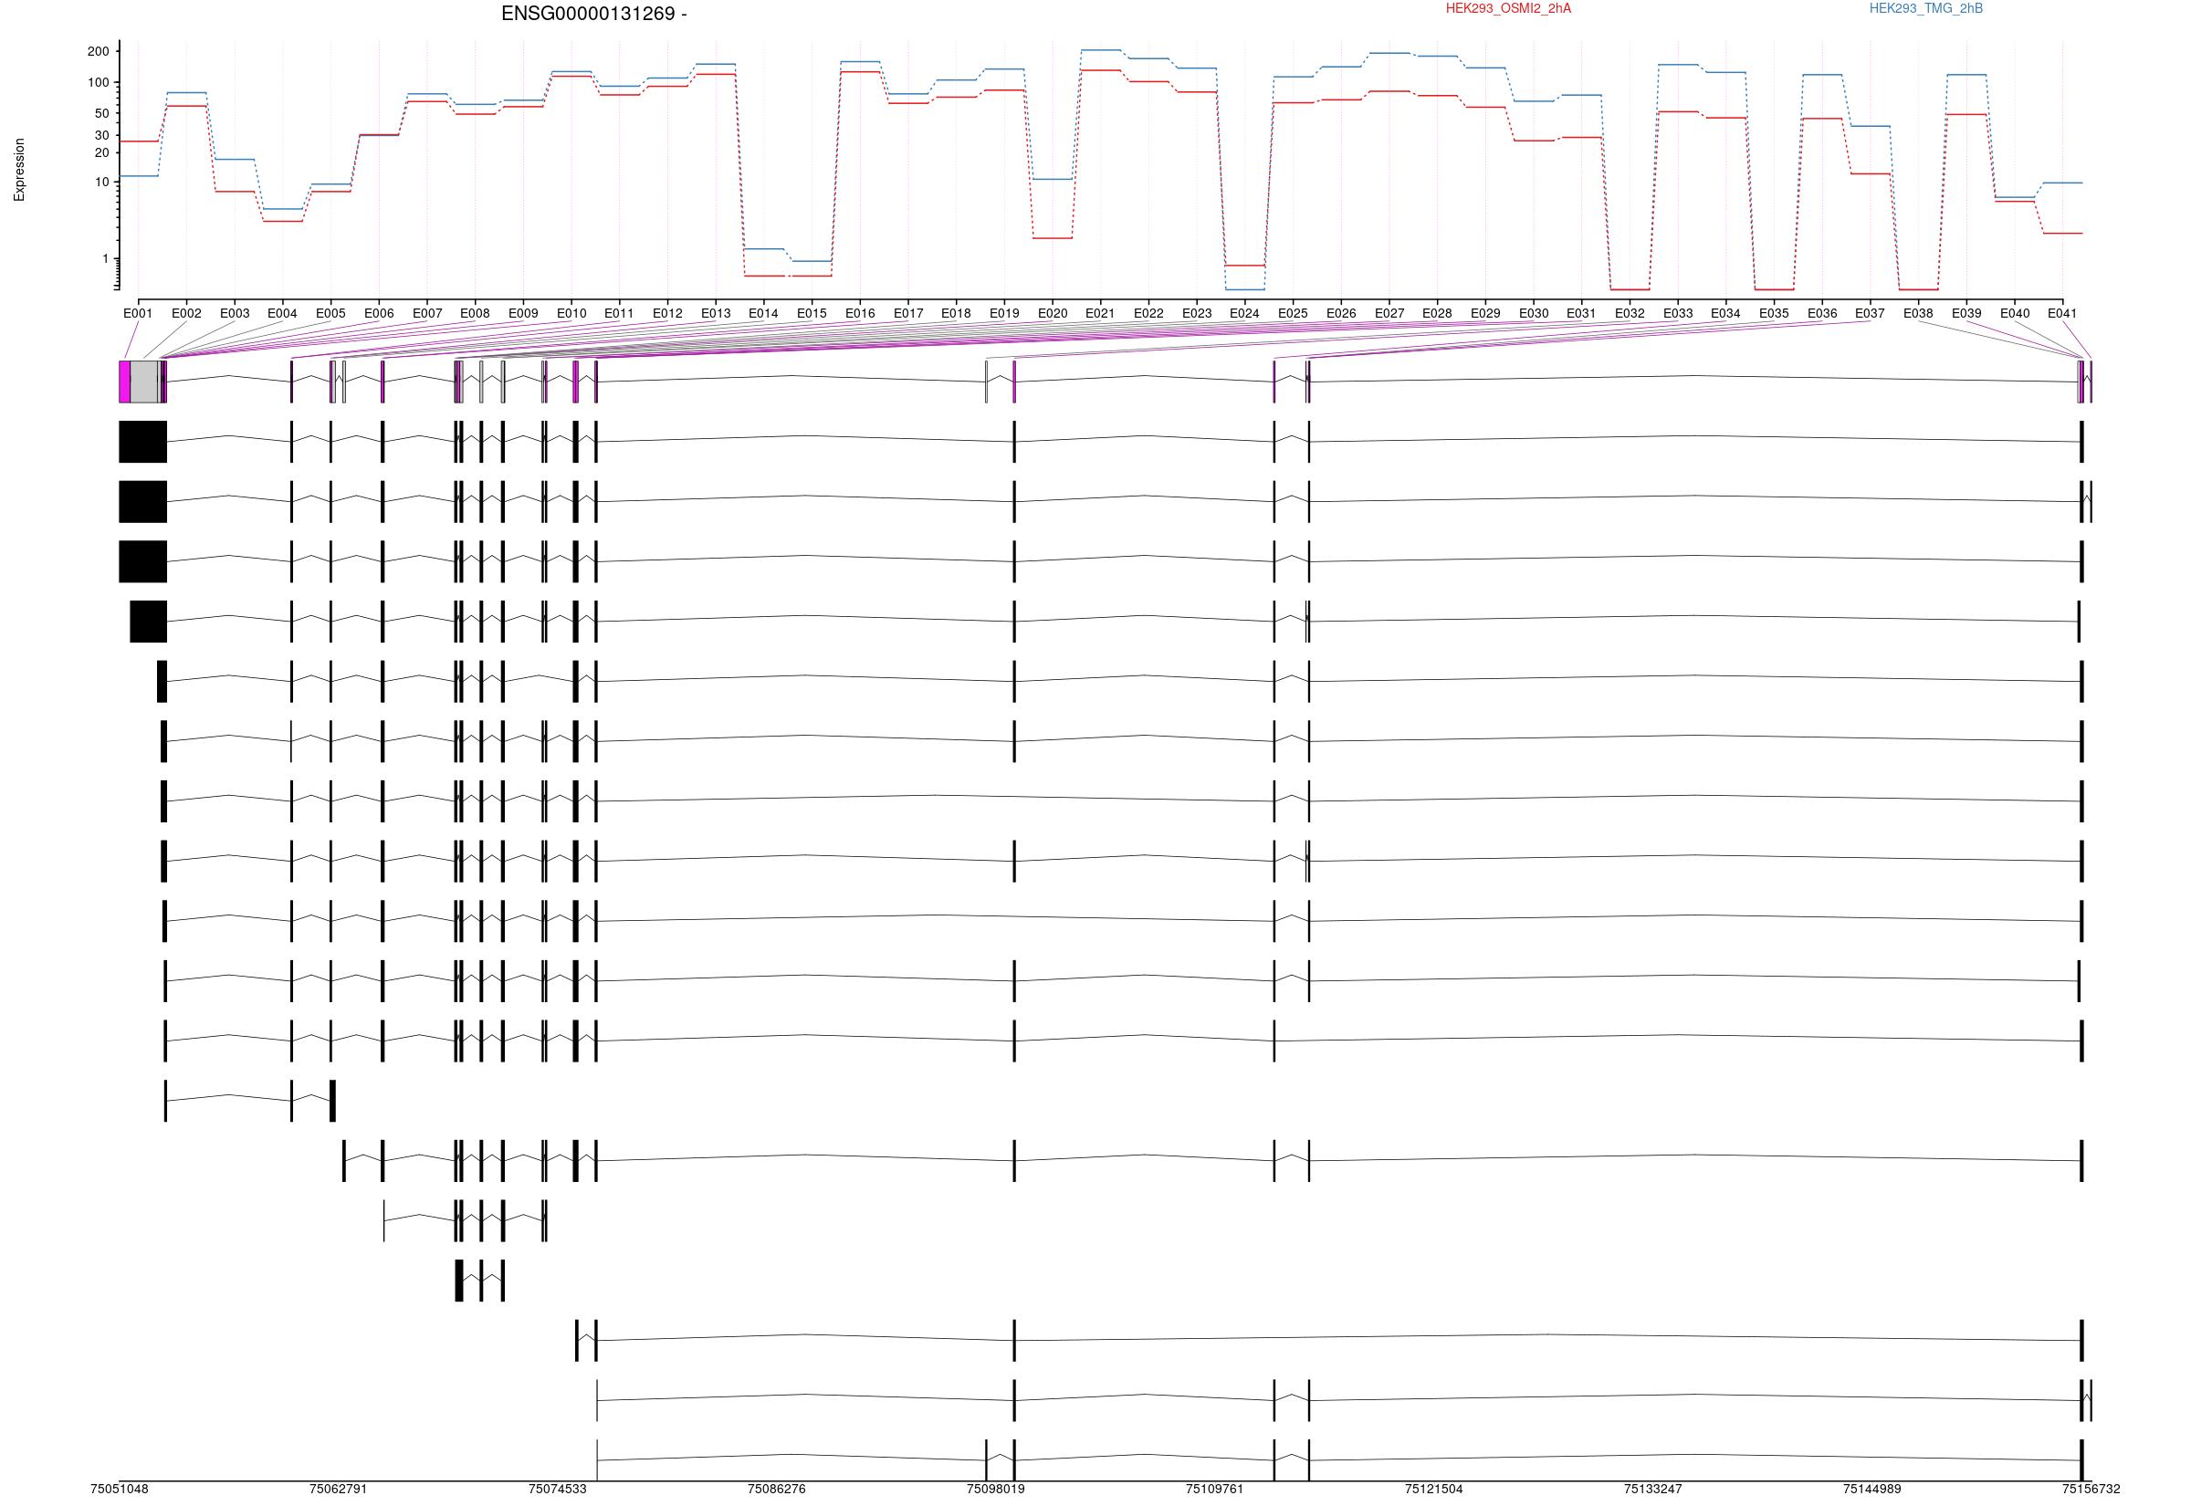This screenshot has height=1506, width=2191.
Task: Click exon label E033
Action: click(x=1678, y=313)
